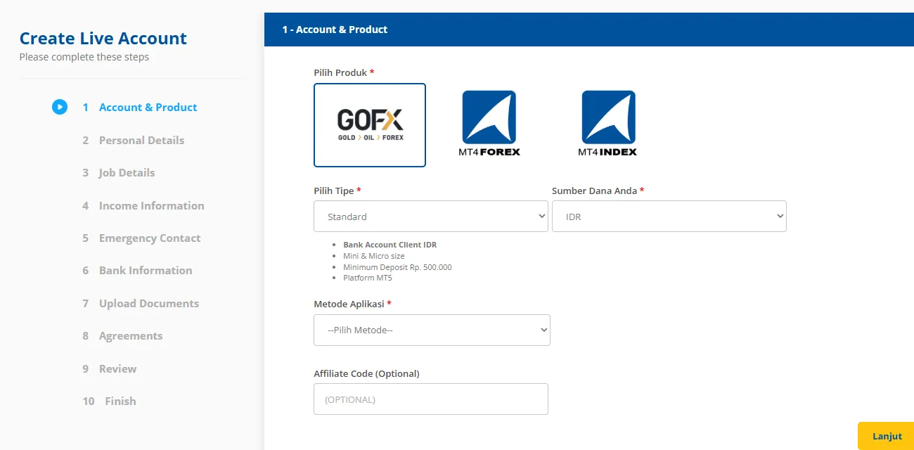Click the Create Live Account heading
The image size is (914, 450).
point(103,39)
